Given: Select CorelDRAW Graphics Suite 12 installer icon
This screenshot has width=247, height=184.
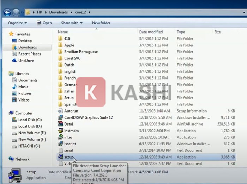Looking at the screenshot, I should (60, 117).
